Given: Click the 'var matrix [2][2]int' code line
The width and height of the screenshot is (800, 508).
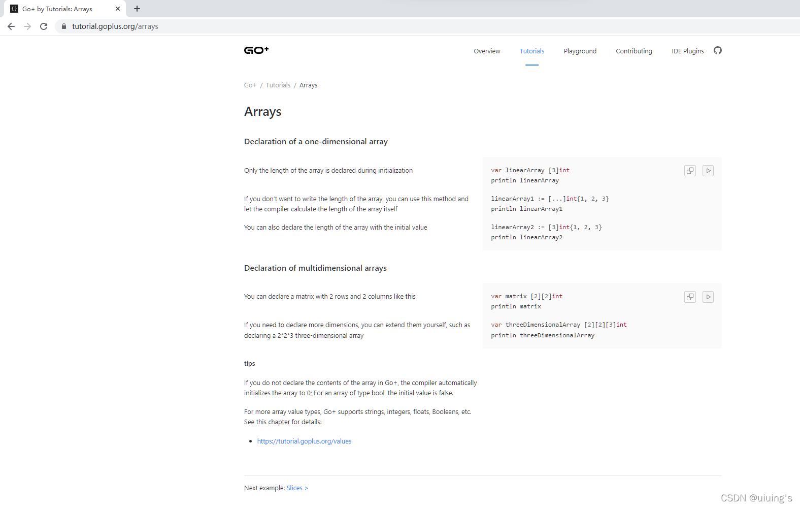Looking at the screenshot, I should pos(527,297).
